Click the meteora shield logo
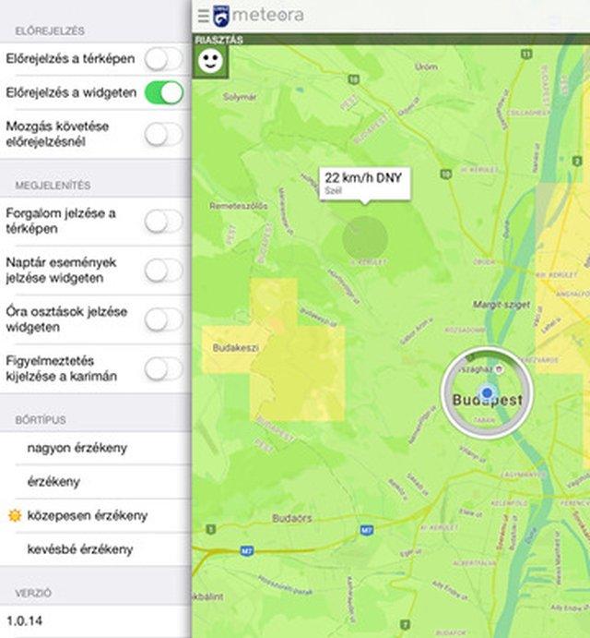 coord(221,16)
